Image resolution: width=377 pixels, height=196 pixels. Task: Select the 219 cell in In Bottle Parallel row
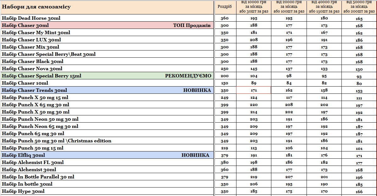(254, 177)
